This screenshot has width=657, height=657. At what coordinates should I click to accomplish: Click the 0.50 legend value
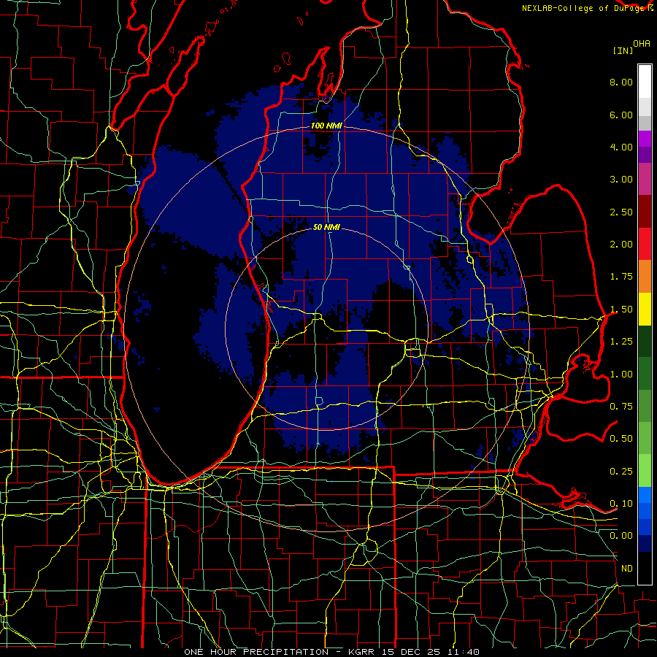[x=621, y=439]
